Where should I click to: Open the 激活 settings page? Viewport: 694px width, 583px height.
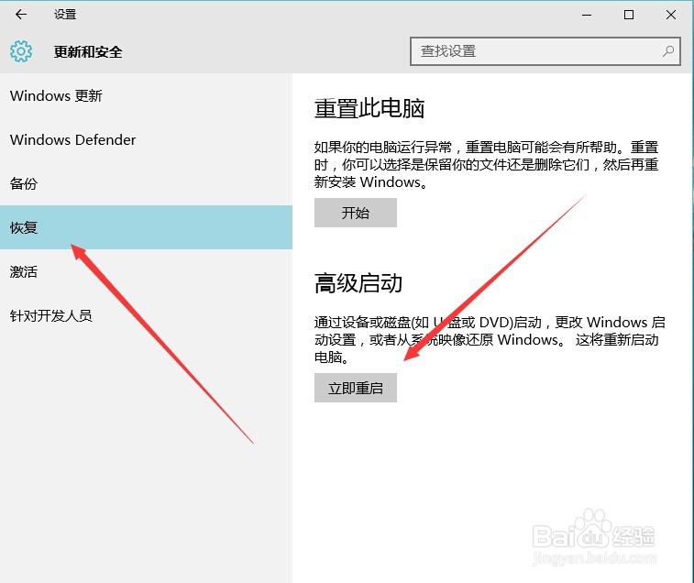click(146, 271)
